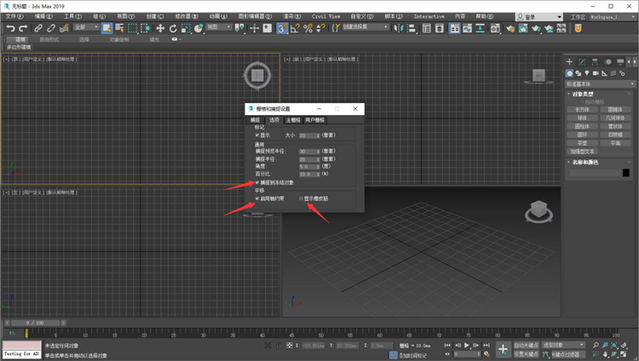Open the Scene Explorer toggle icon
This screenshot has width=639, height=361.
point(427,28)
